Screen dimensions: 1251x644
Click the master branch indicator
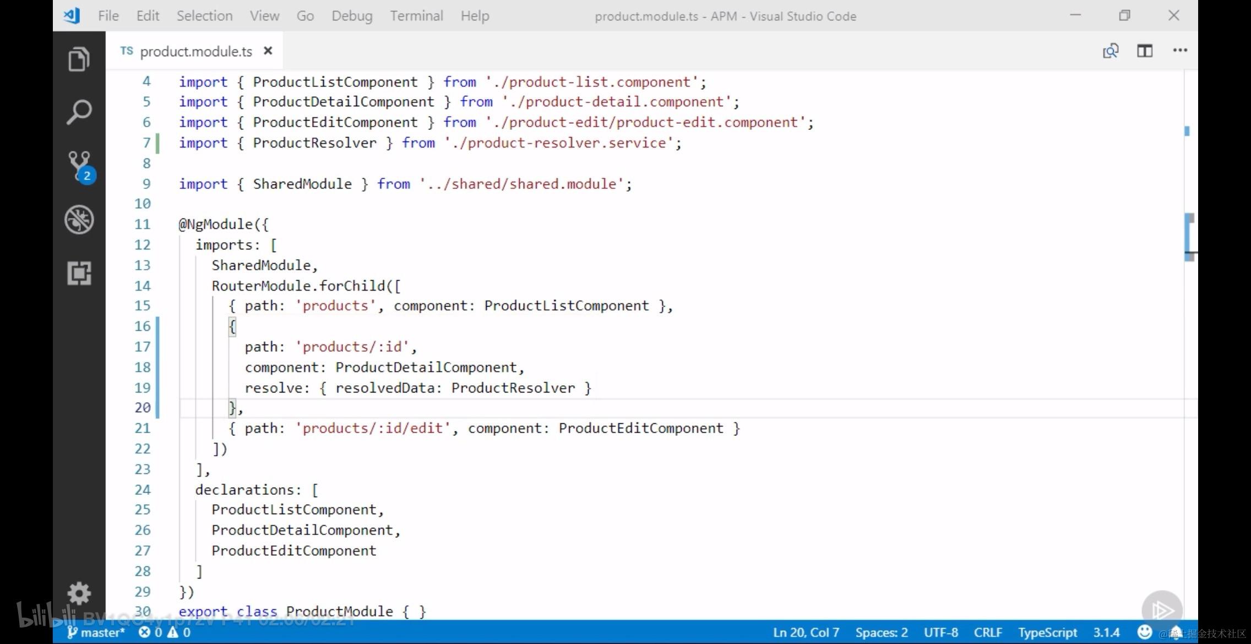tap(96, 632)
